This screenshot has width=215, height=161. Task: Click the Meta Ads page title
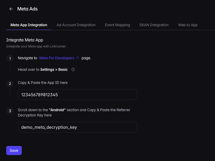27,9
